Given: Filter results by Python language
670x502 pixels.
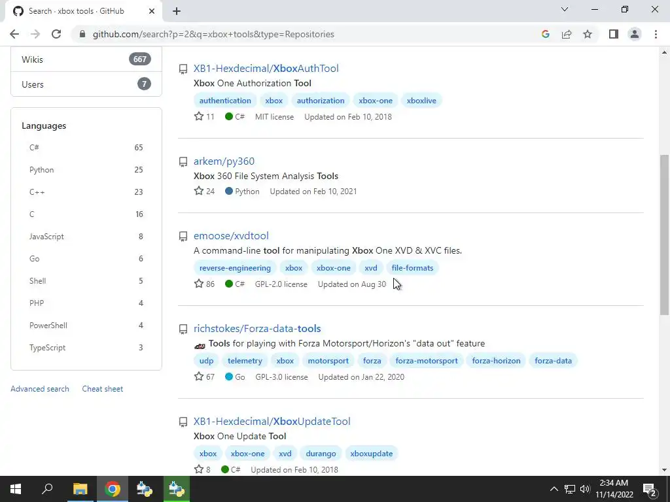Looking at the screenshot, I should pyautogui.click(x=86, y=169).
